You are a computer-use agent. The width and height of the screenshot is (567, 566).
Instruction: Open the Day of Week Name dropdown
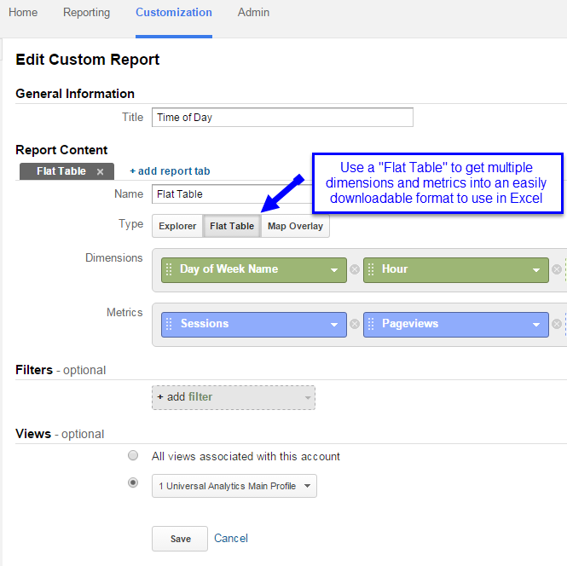coord(334,270)
